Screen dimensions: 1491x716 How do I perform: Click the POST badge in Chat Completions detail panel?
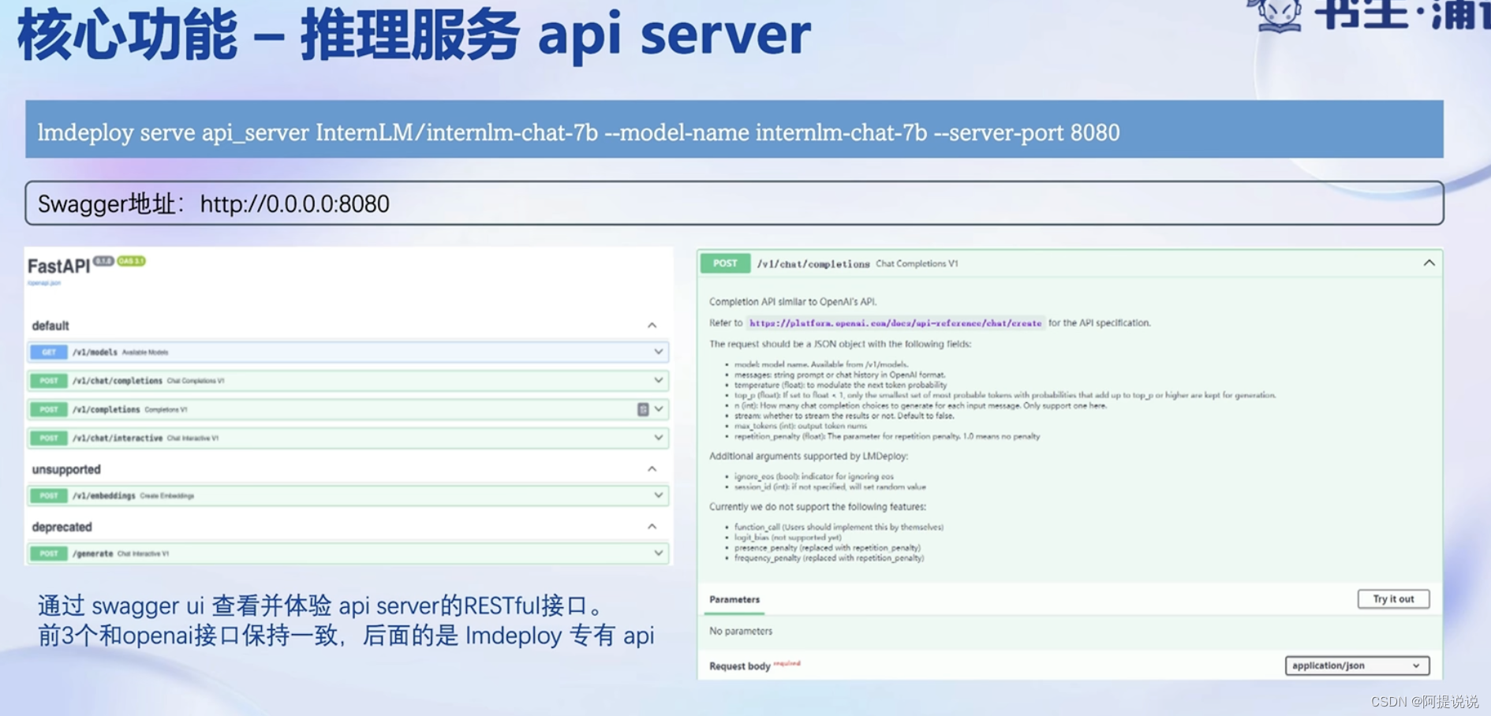[x=725, y=263]
